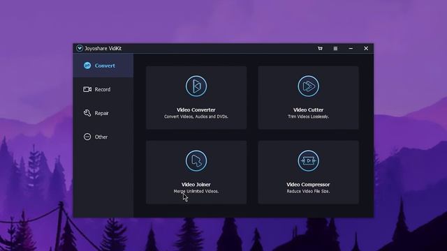447x251 pixels.
Task: Minimize the Joyoshare VidKit window
Action: (x=351, y=48)
